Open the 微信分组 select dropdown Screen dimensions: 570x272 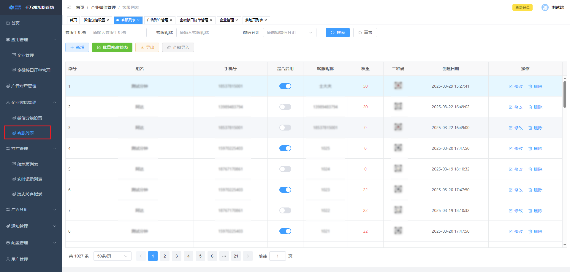click(x=289, y=33)
